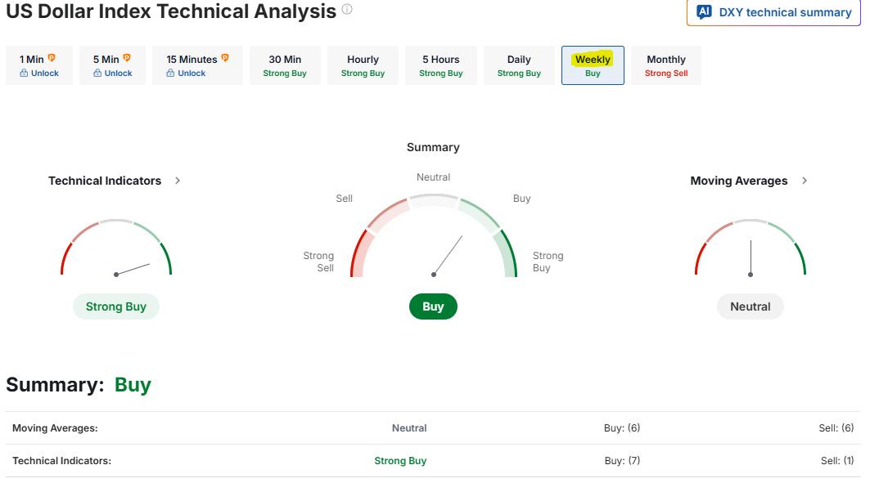Switch to the Daily timeframe tab
The image size is (879, 483).
coord(519,65)
